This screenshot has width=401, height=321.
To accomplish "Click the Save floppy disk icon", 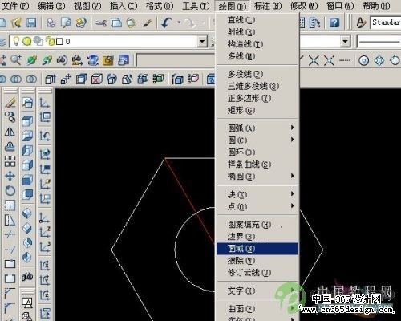I will [x=31, y=23].
